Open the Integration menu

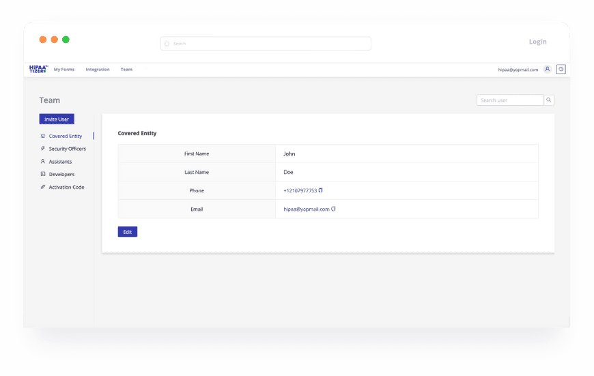[x=98, y=70]
